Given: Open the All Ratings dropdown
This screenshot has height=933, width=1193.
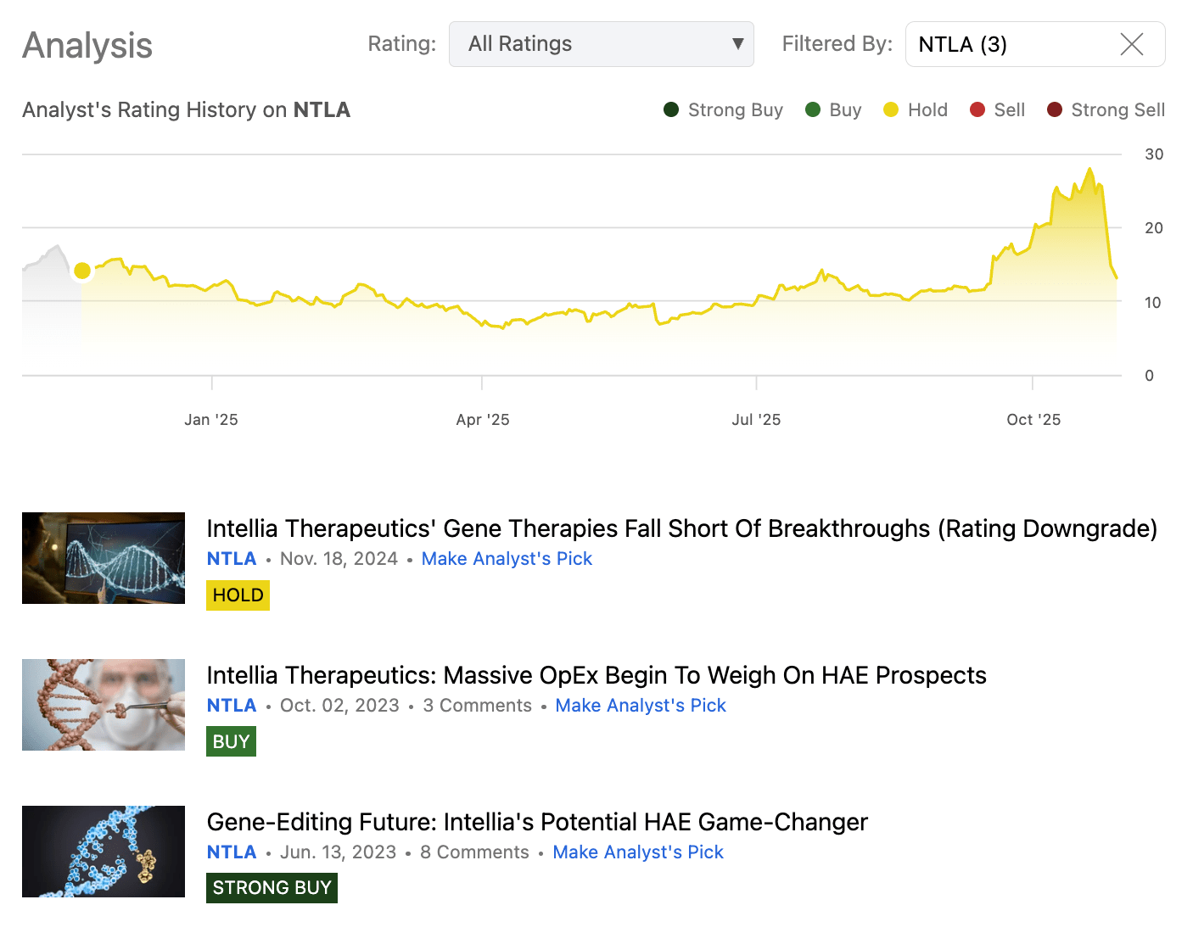Looking at the screenshot, I should 601,44.
